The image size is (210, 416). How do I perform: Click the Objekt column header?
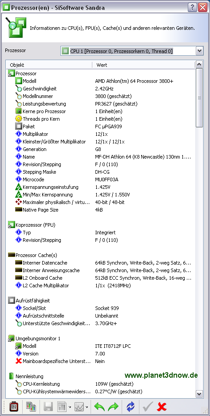coord(49,65)
